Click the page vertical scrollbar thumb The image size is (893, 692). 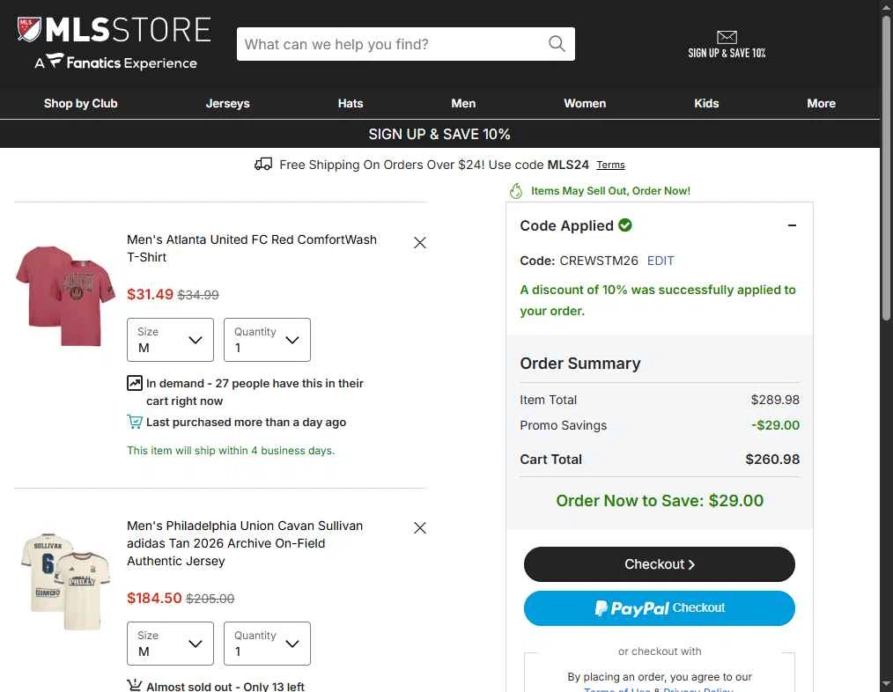point(886,168)
